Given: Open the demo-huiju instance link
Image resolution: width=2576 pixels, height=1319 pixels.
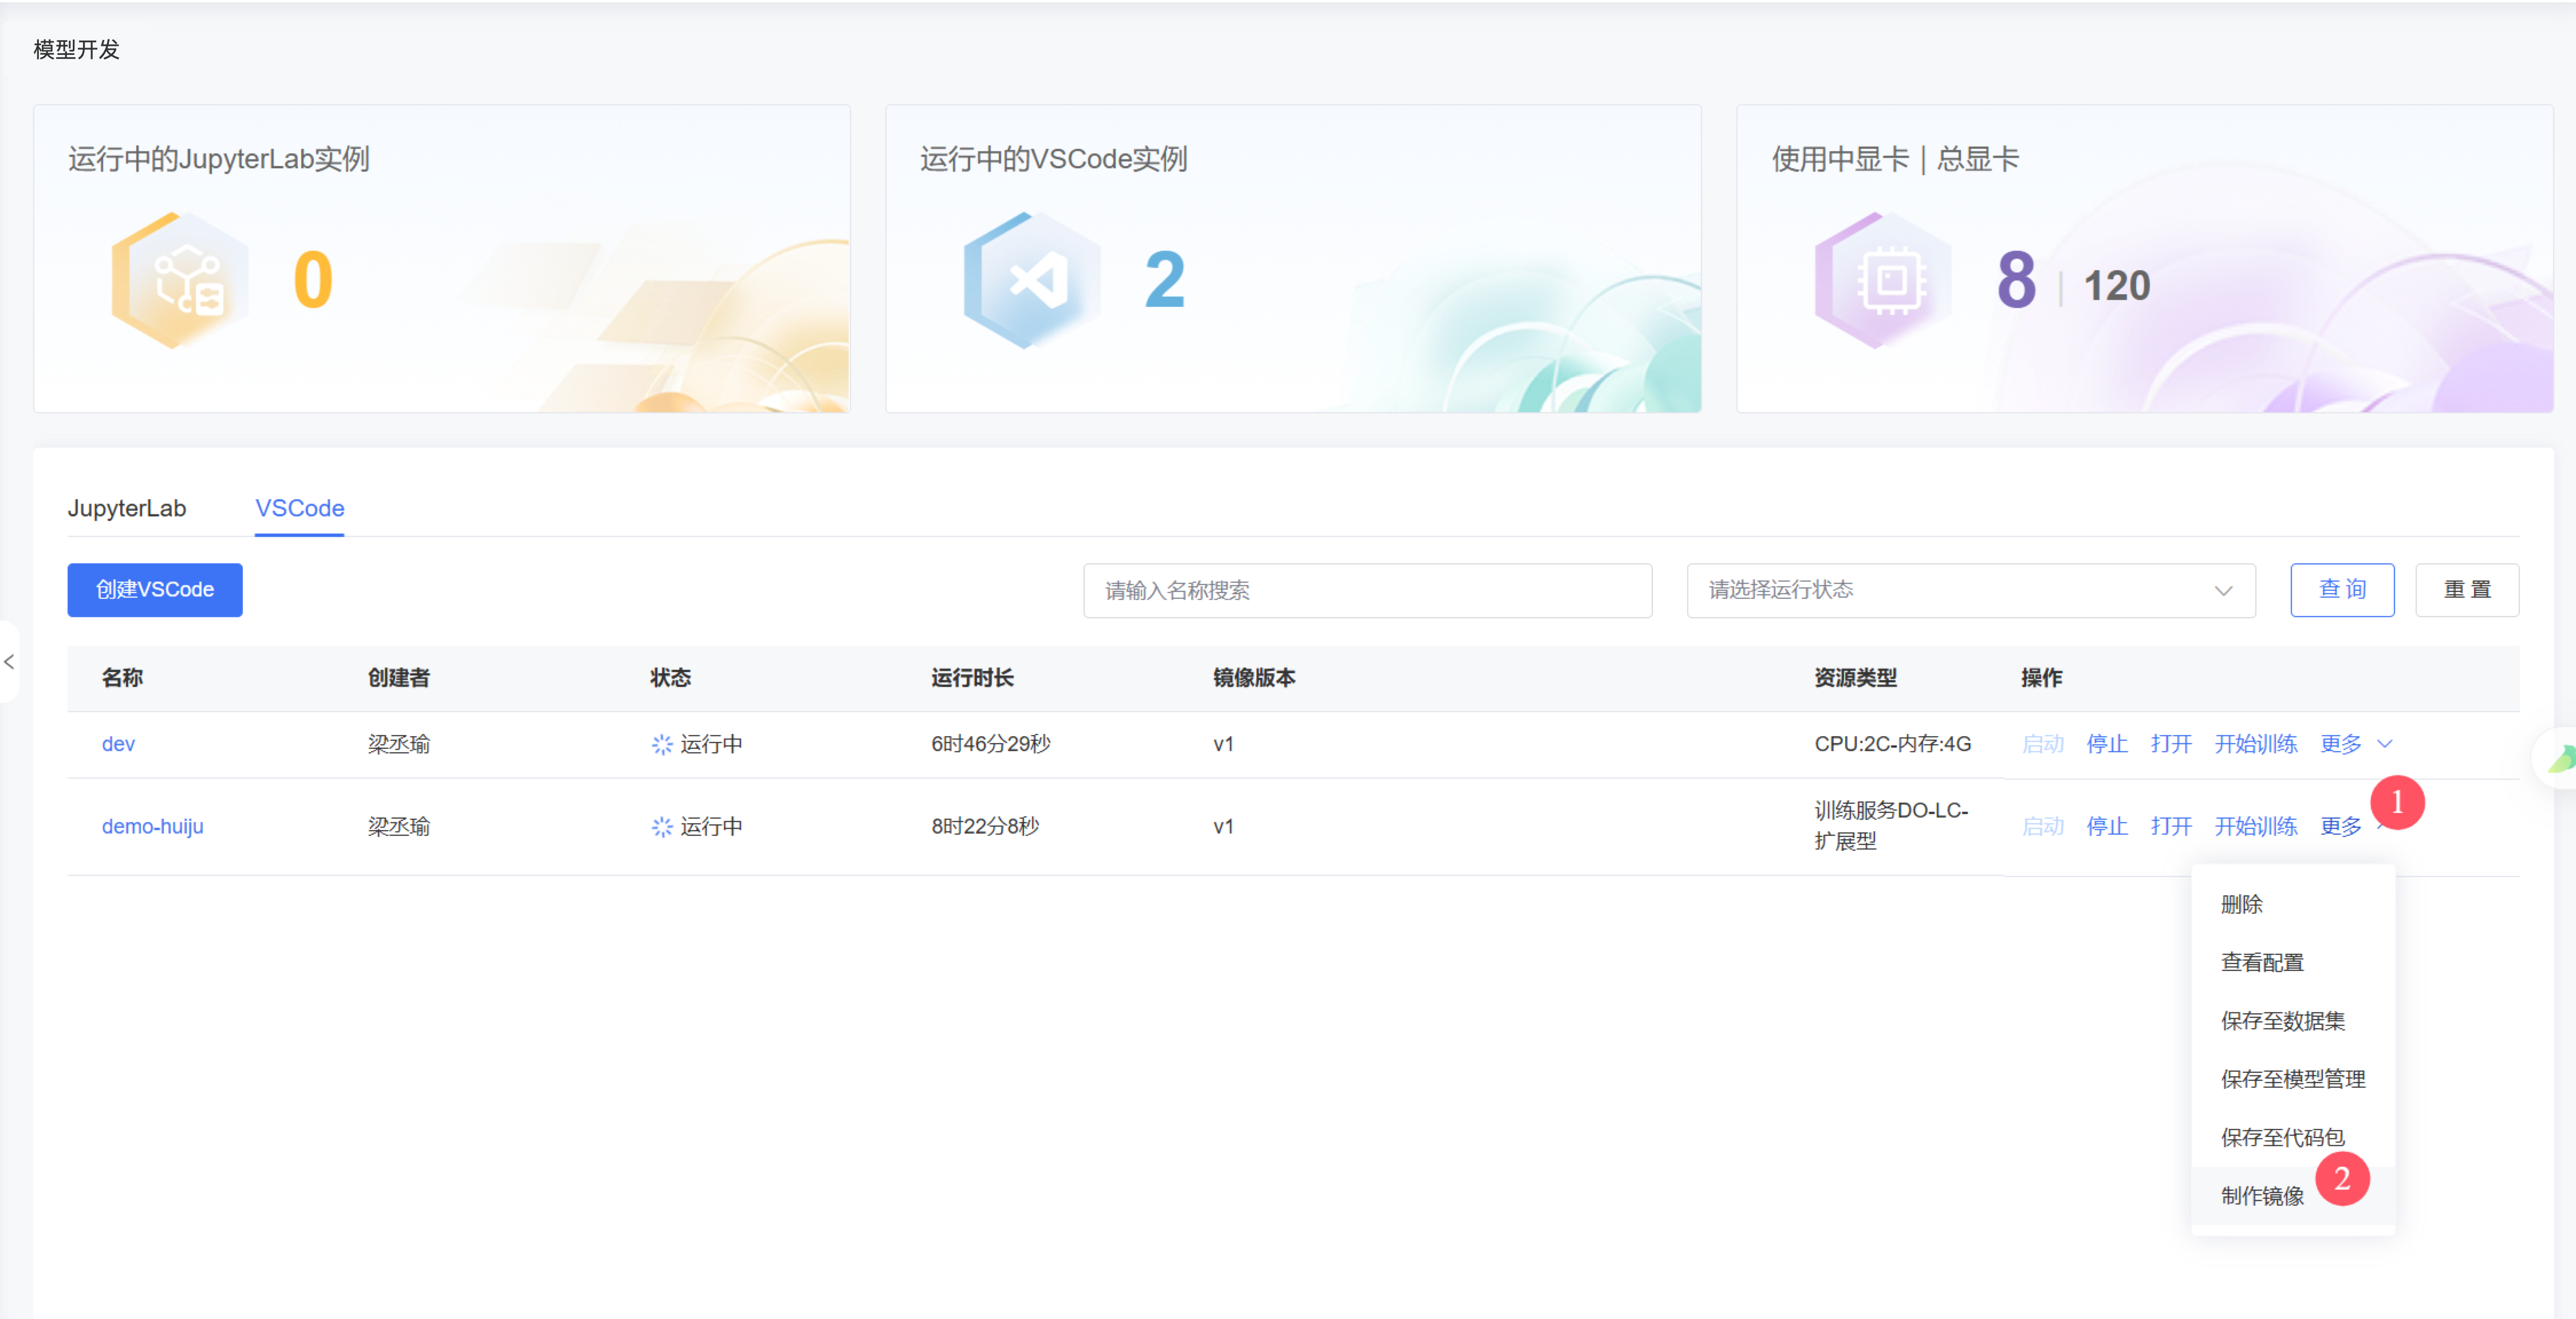Looking at the screenshot, I should pyautogui.click(x=152, y=827).
